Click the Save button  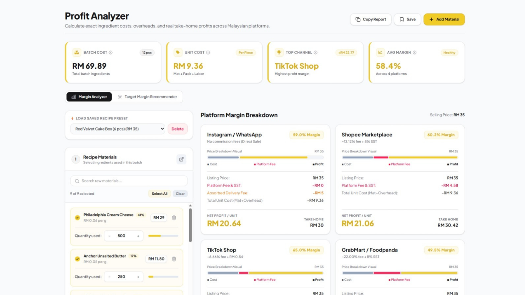tap(407, 20)
